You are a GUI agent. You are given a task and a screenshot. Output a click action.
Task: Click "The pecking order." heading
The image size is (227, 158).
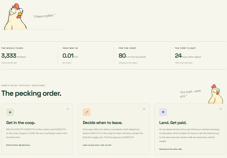(x=31, y=93)
